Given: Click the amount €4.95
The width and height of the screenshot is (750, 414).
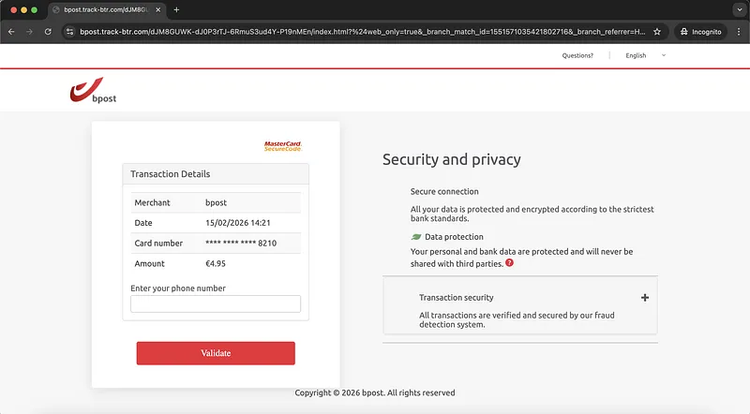Looking at the screenshot, I should tap(216, 263).
